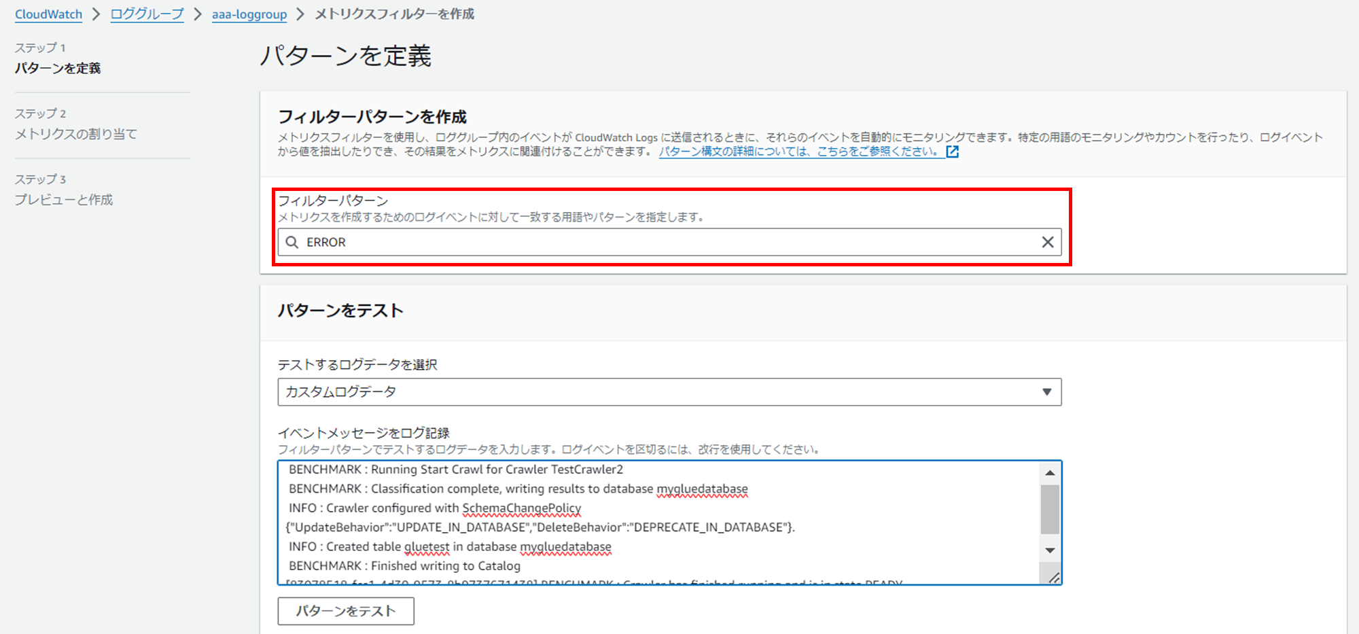Clear the filter pattern with the X icon
Screen dimensions: 1359x634
(x=1048, y=242)
